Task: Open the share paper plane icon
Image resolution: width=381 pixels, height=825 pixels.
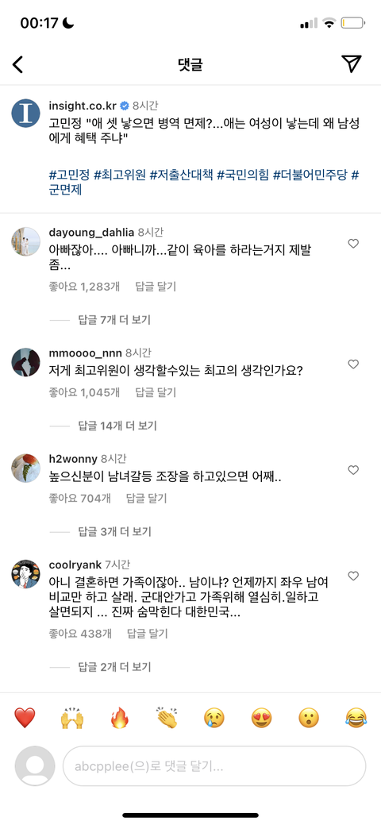Action: pos(351,64)
